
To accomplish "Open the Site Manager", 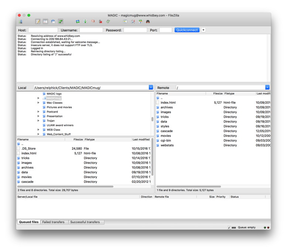I will pos(21,22).
